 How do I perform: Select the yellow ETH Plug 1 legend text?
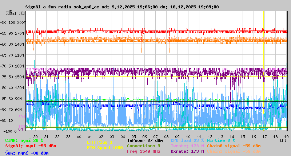point(100,142)
